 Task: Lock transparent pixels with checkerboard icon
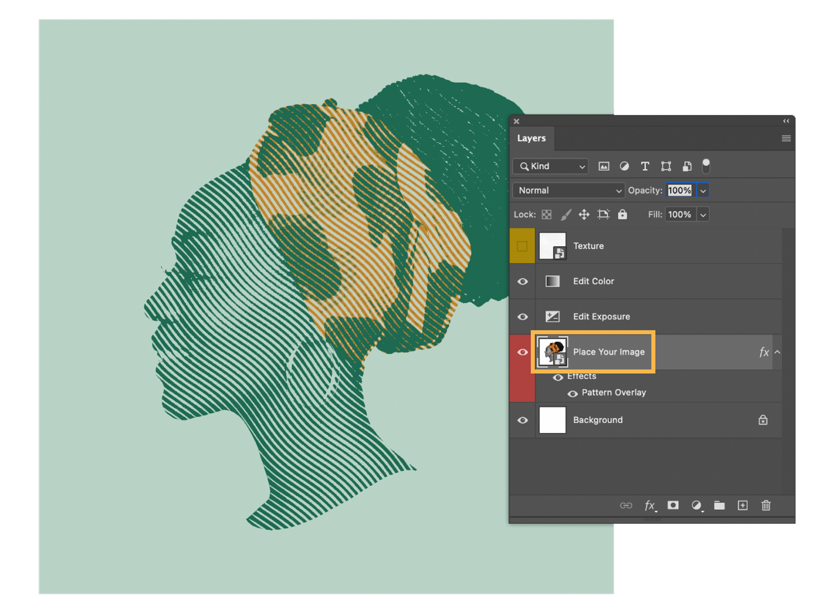pos(546,215)
